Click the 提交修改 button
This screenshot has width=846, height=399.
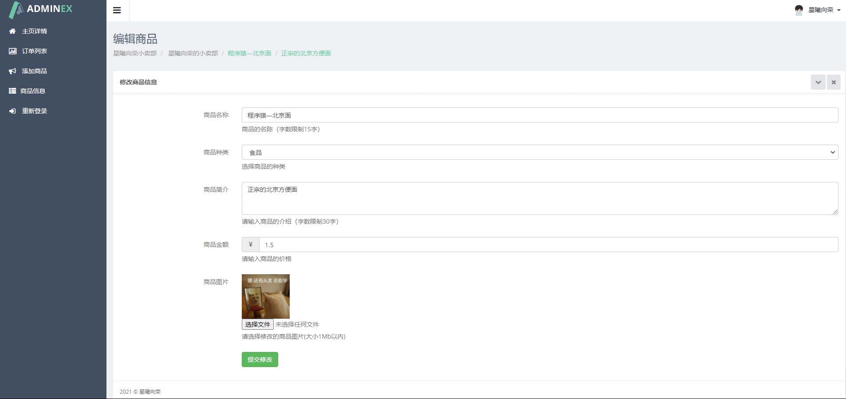click(260, 359)
